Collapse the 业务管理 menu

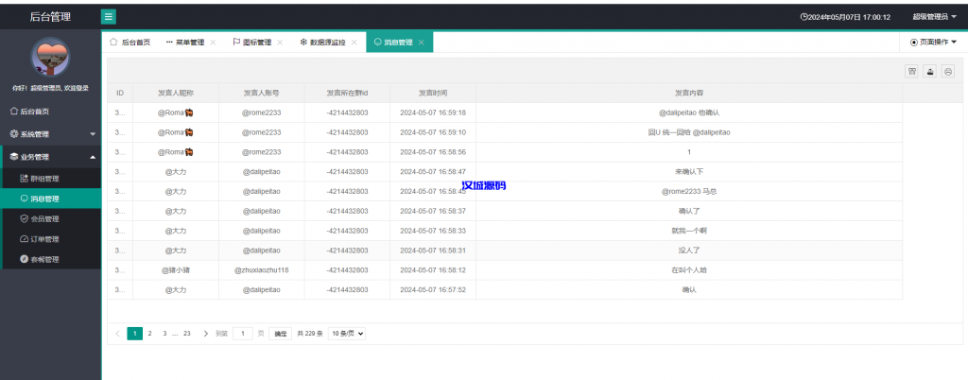(50, 157)
